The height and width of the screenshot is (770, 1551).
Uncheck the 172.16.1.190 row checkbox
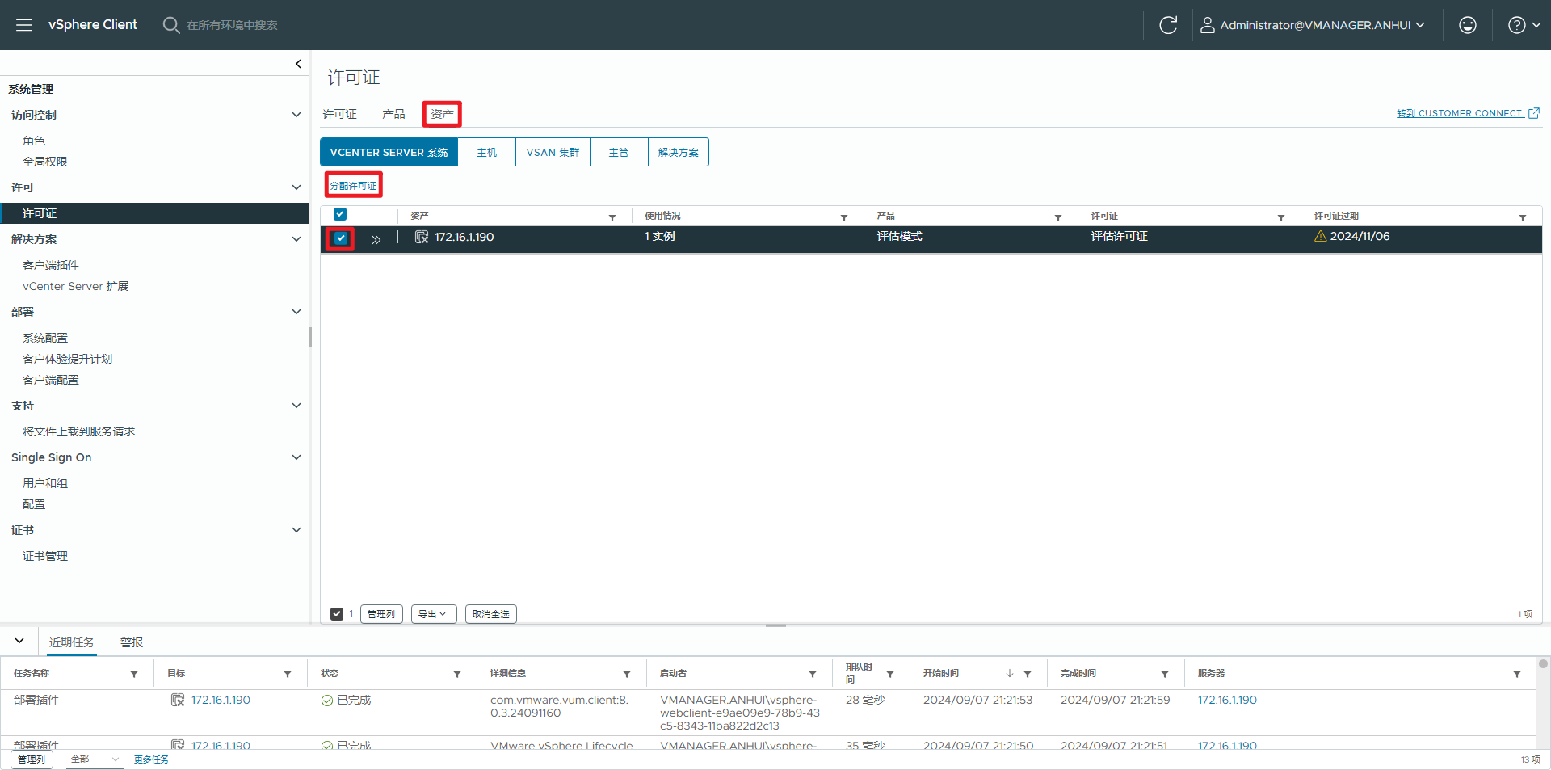tap(340, 238)
